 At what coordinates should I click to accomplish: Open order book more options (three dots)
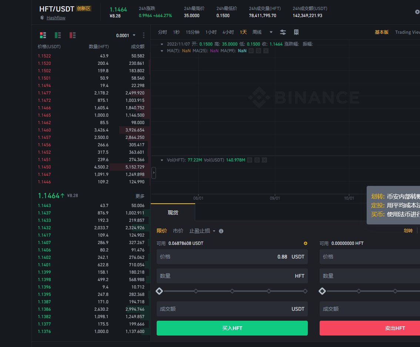144,35
